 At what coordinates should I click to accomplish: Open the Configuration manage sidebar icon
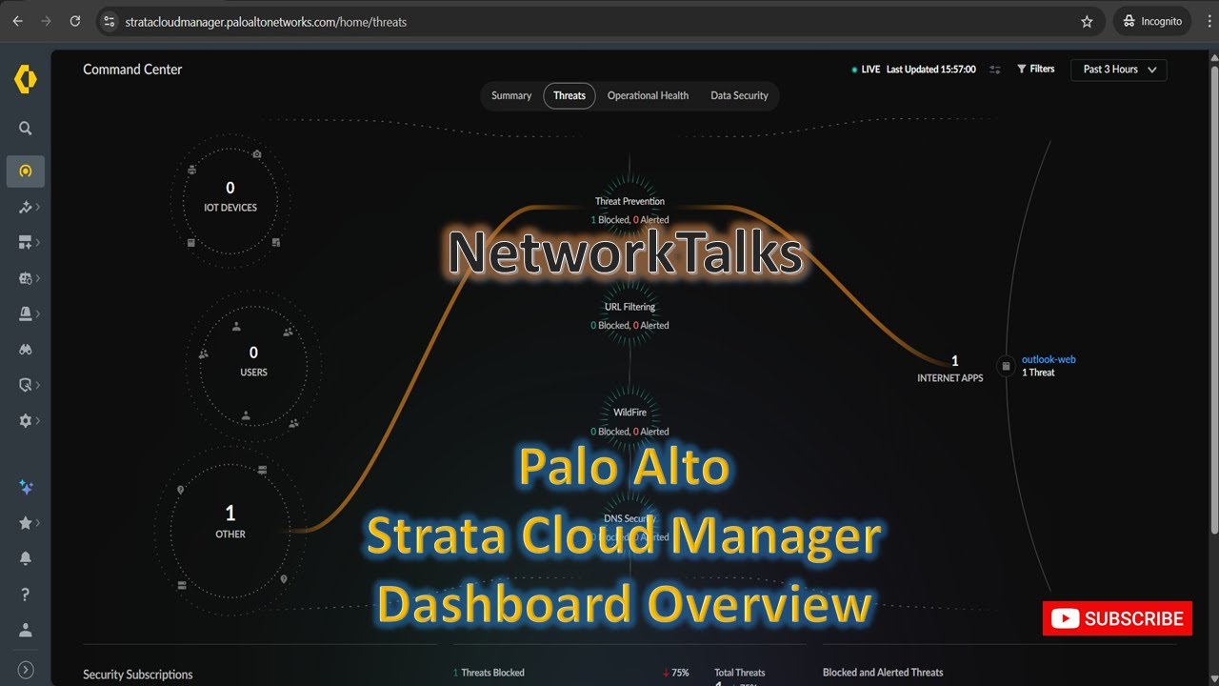(26, 278)
